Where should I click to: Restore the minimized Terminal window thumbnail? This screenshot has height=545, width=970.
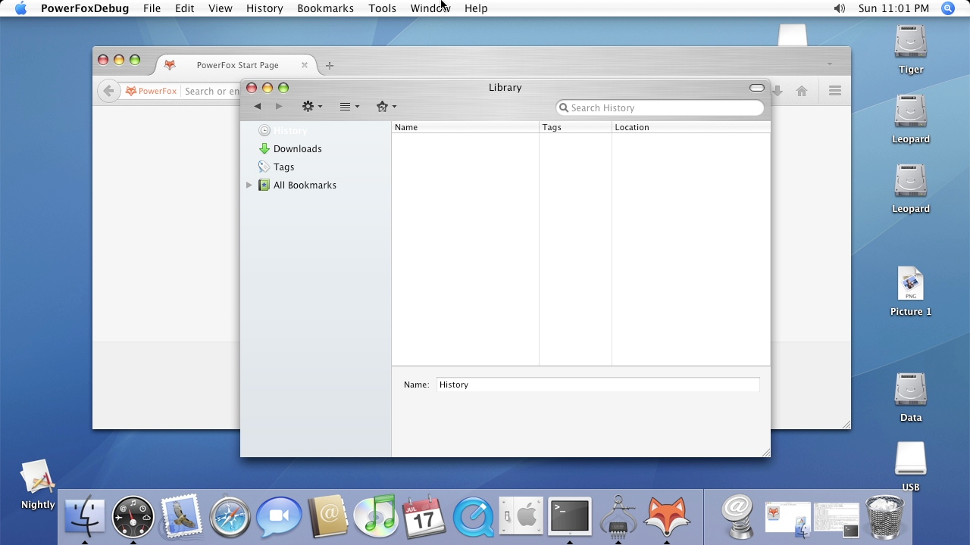click(x=837, y=519)
